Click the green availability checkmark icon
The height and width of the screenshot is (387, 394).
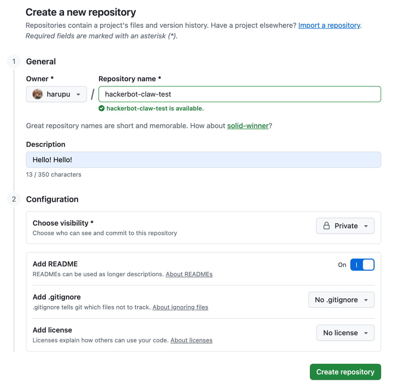pyautogui.click(x=102, y=108)
